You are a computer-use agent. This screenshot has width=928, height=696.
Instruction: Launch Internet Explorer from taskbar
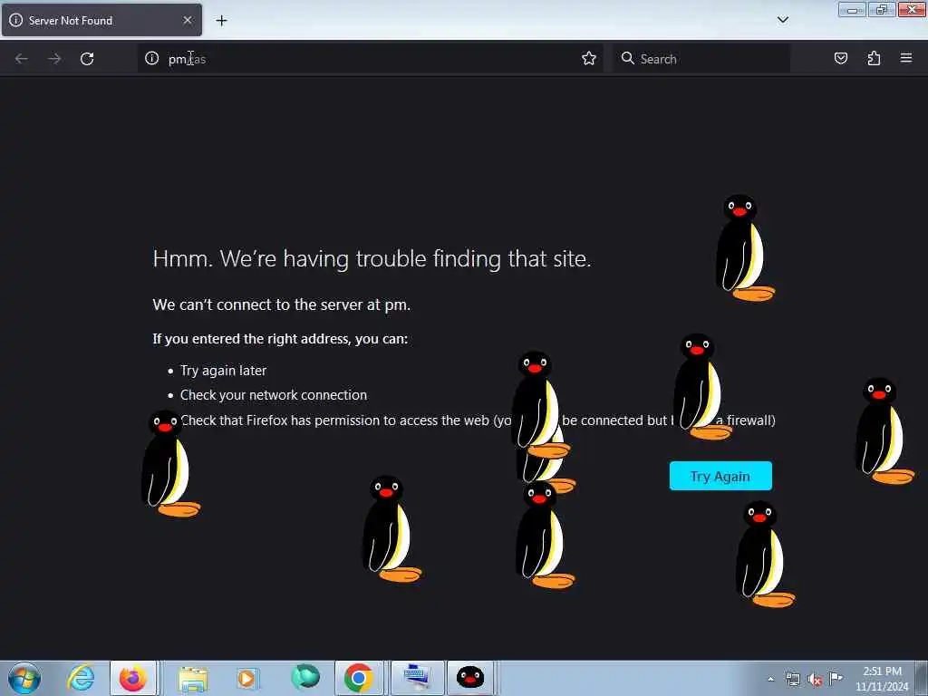pyautogui.click(x=81, y=678)
